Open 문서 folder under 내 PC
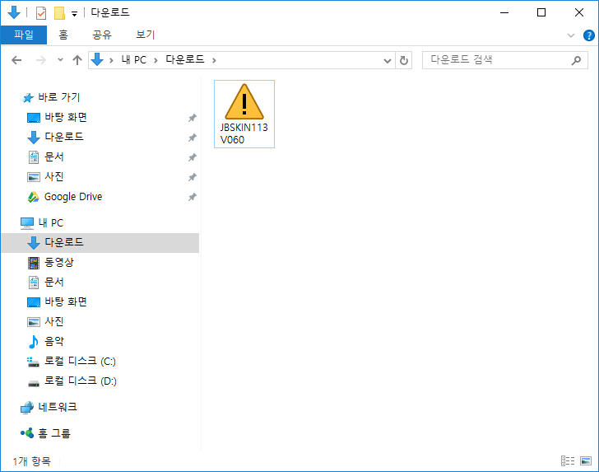The image size is (599, 472). [53, 283]
